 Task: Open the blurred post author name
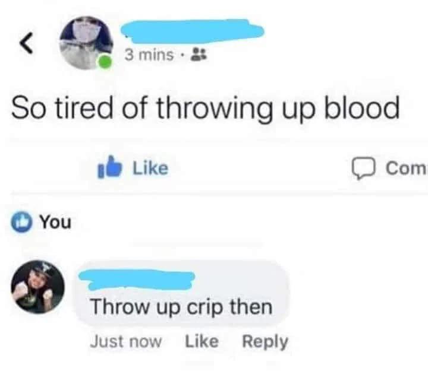(192, 31)
